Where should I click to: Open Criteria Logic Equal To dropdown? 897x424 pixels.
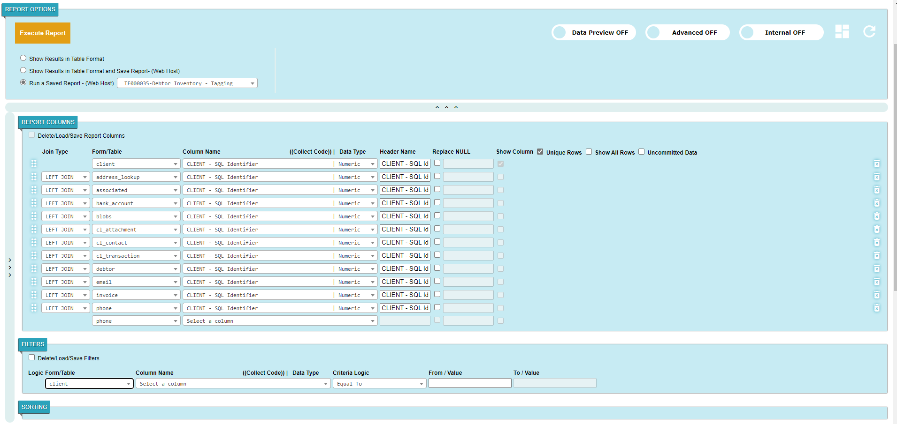coord(379,384)
